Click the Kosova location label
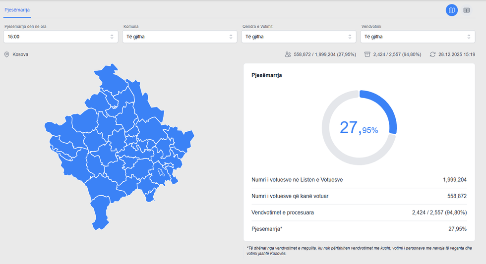The image size is (486, 264). coord(20,54)
